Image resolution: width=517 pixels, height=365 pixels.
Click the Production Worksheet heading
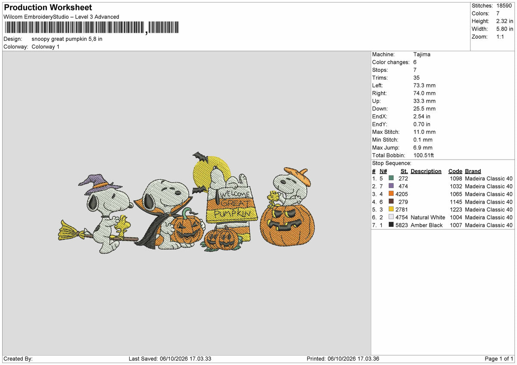click(x=48, y=7)
